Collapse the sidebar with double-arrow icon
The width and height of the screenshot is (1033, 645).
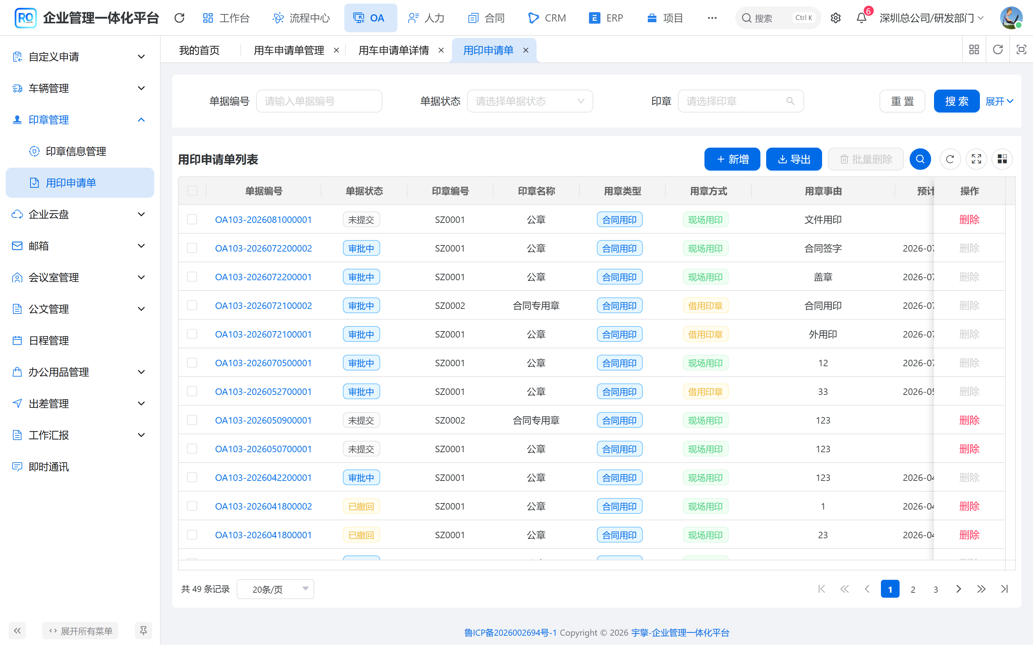(x=17, y=631)
